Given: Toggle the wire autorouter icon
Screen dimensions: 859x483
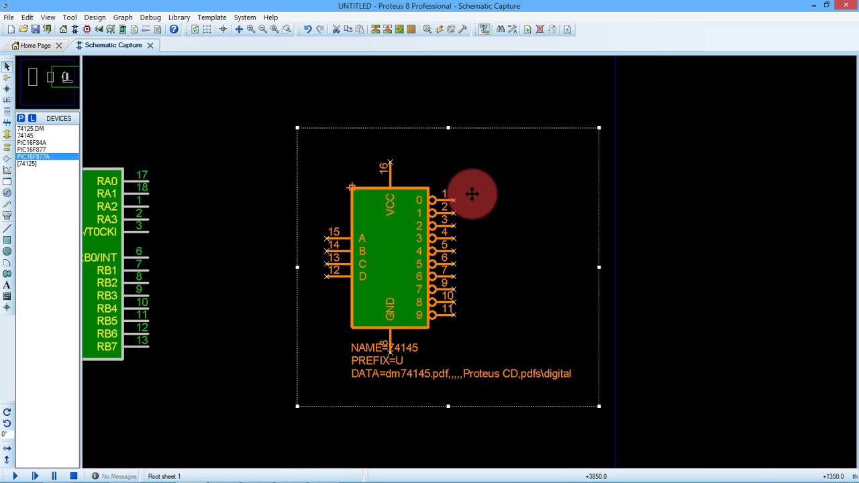Looking at the screenshot, I should (484, 29).
